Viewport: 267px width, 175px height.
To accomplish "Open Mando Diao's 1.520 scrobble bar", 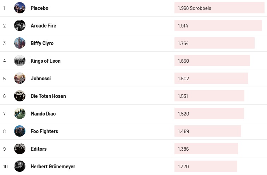I will click(x=209, y=113).
